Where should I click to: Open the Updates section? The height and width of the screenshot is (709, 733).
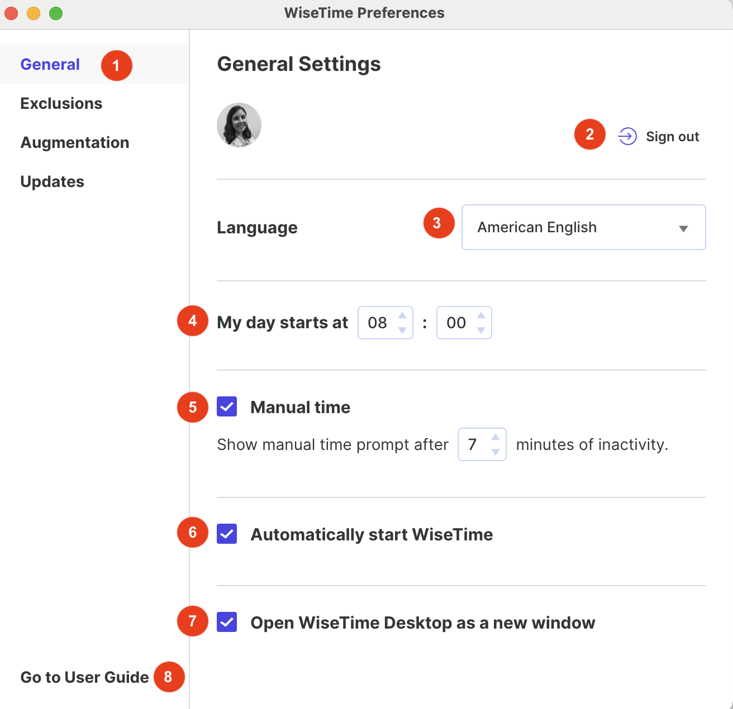tap(53, 182)
